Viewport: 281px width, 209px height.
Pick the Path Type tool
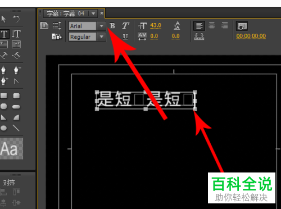pos(4,55)
